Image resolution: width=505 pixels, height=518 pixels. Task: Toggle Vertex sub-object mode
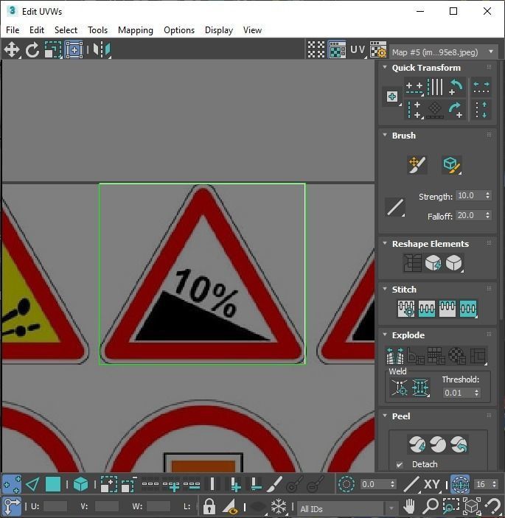point(12,484)
